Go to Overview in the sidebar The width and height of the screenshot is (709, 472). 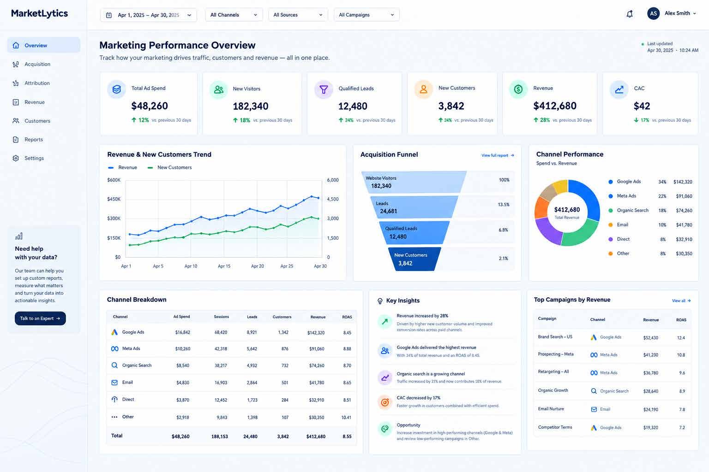[43, 45]
